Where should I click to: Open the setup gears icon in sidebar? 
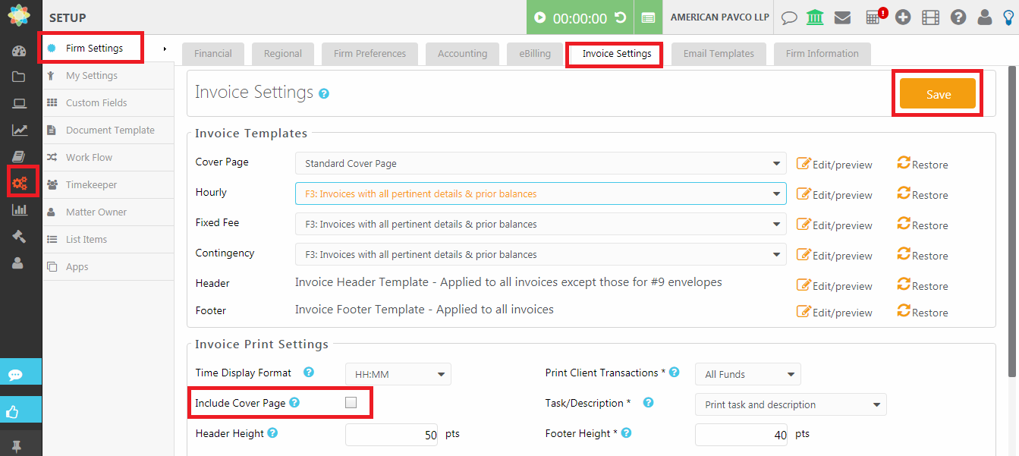pyautogui.click(x=20, y=183)
